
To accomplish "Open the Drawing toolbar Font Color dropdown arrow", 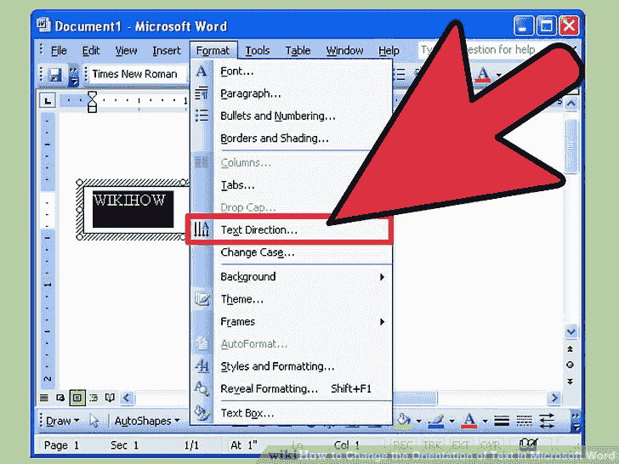I will [485, 421].
